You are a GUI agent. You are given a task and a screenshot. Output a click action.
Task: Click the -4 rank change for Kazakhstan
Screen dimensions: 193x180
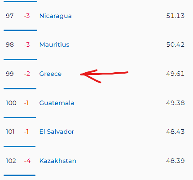pyautogui.click(x=27, y=161)
